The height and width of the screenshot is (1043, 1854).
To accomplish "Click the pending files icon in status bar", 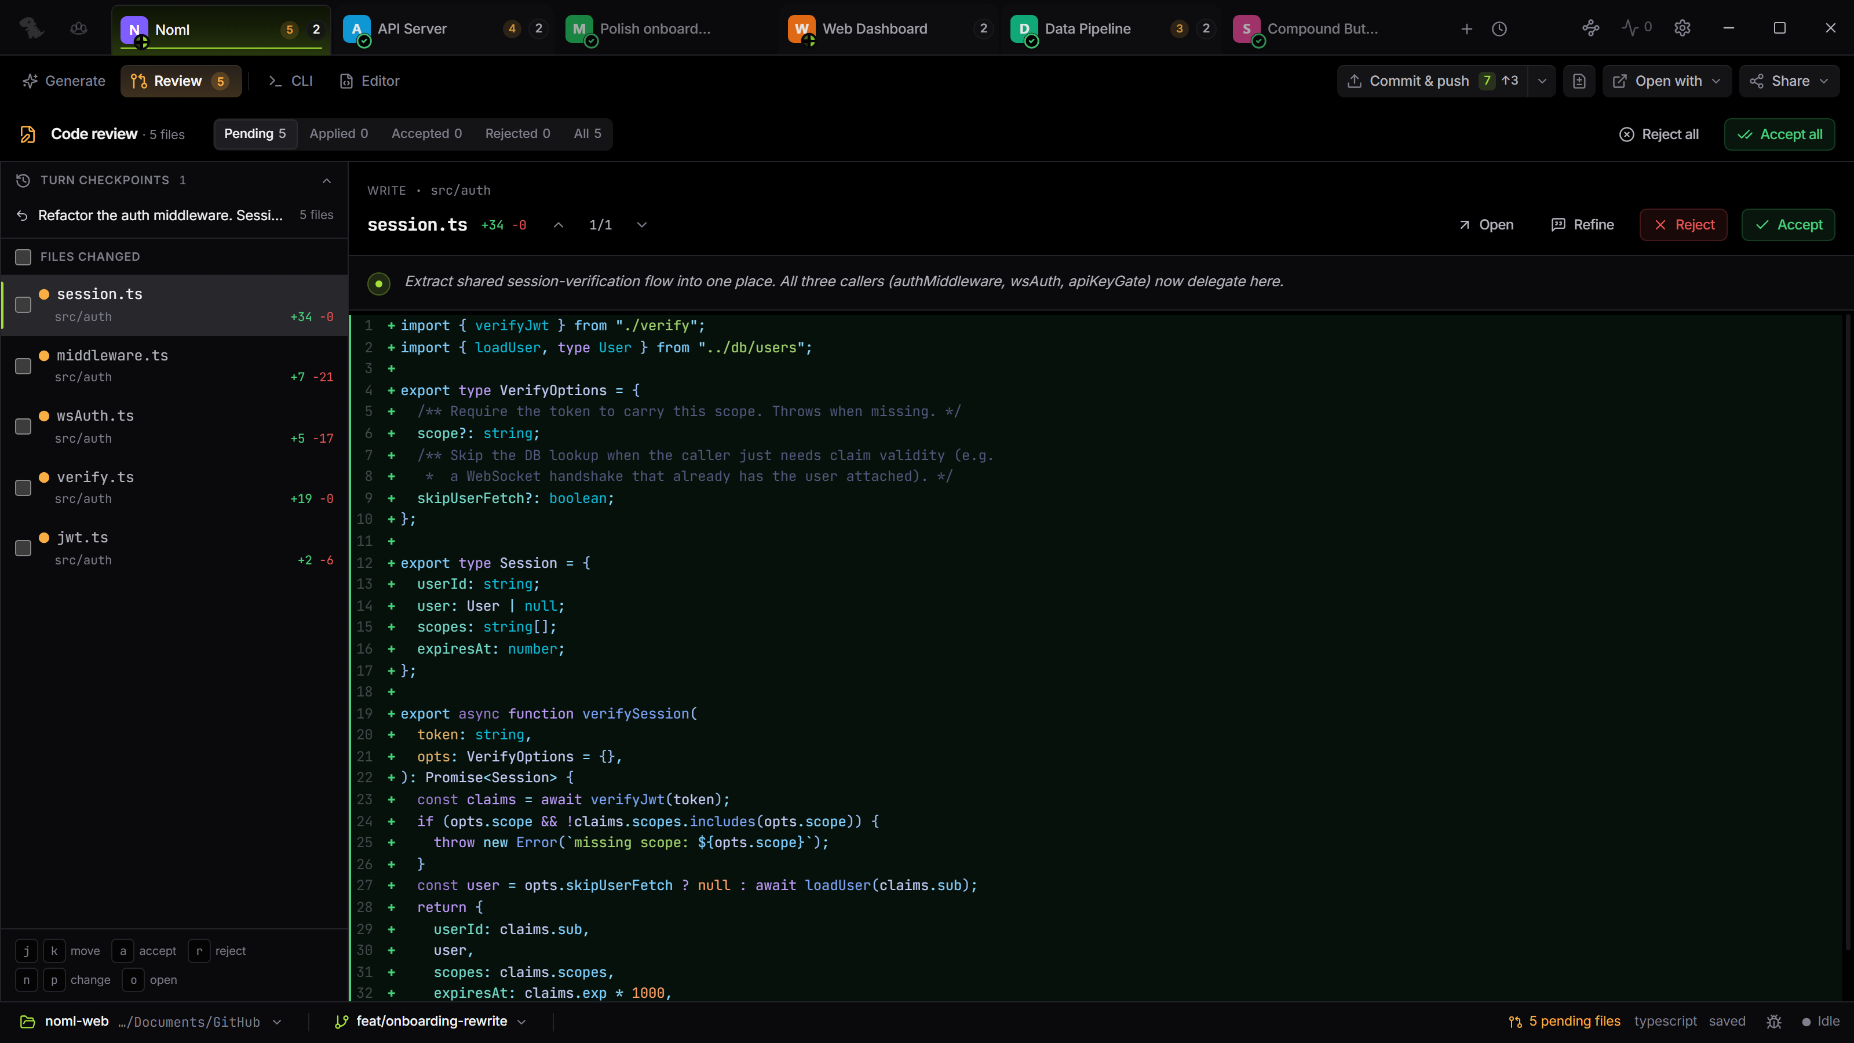I will [1515, 1022].
